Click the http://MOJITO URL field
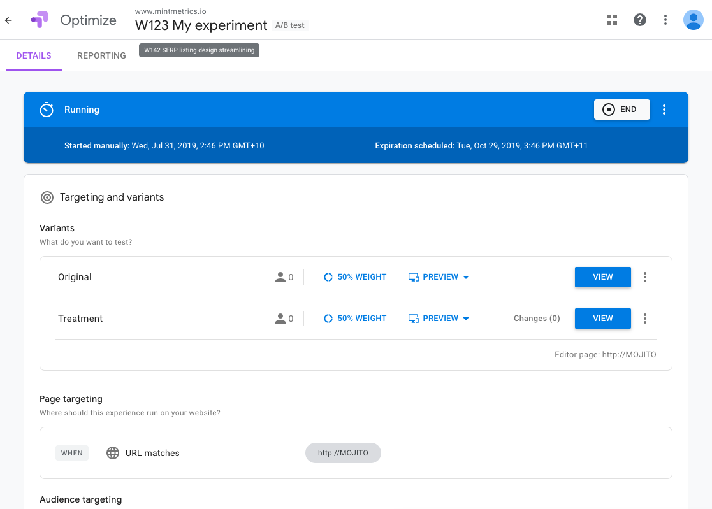Viewport: 712px width, 509px height. click(x=343, y=453)
